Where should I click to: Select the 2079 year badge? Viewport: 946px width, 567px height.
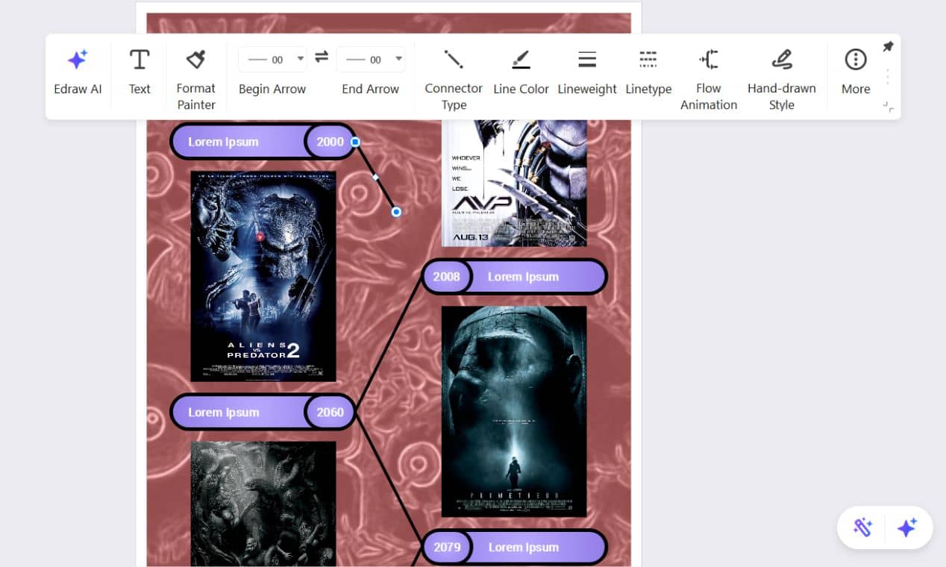447,547
